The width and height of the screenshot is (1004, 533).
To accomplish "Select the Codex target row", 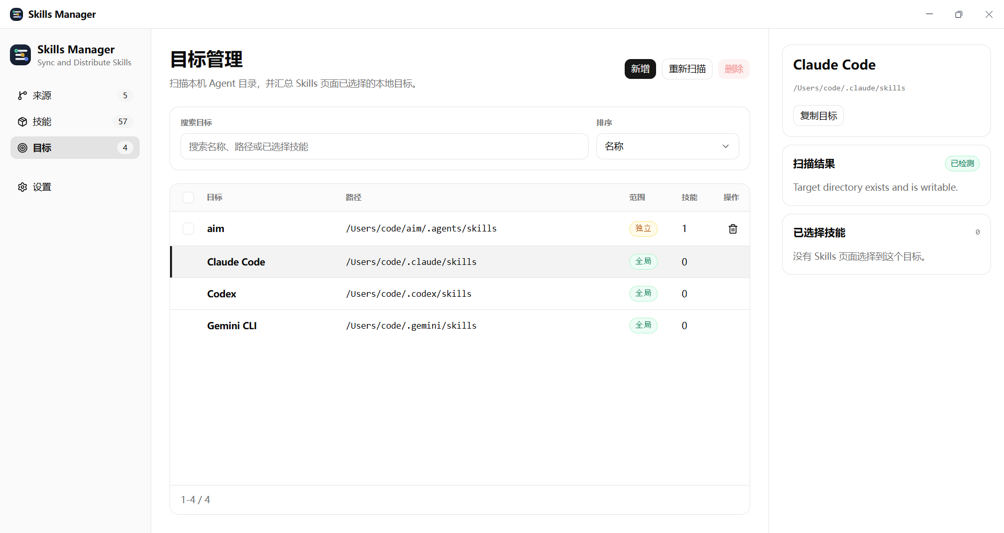I will click(x=460, y=294).
